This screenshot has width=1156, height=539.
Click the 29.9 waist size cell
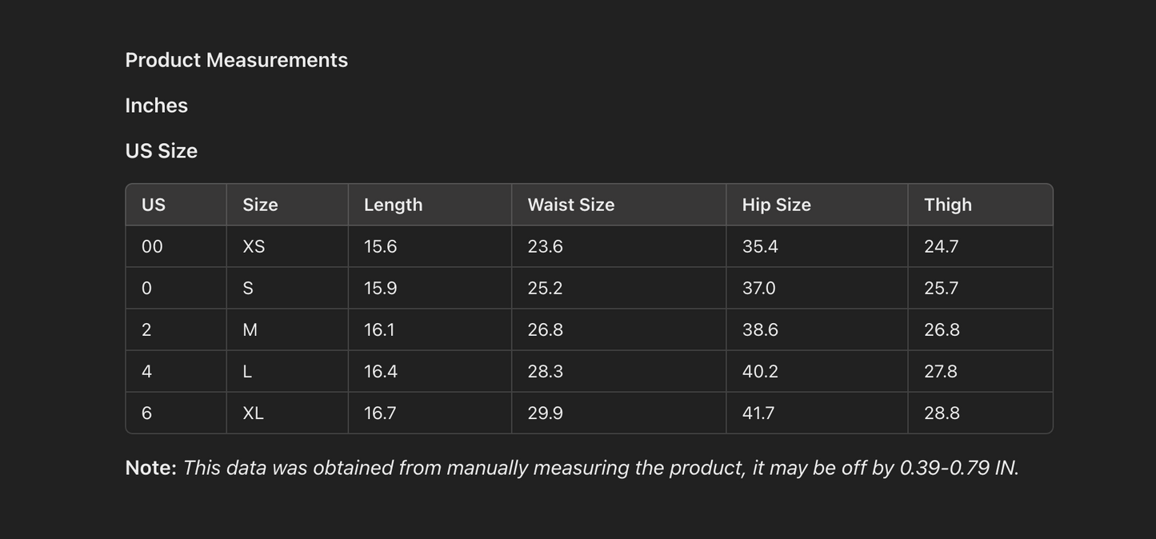545,413
